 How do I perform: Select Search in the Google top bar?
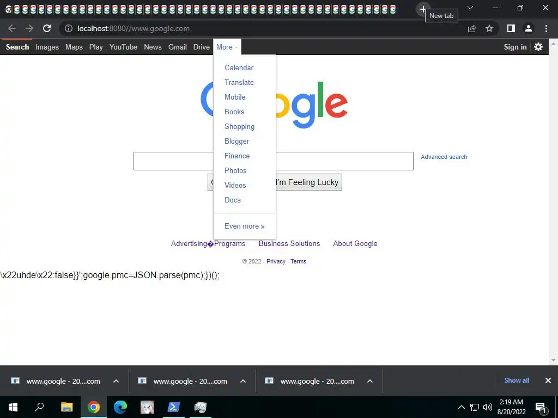17,47
